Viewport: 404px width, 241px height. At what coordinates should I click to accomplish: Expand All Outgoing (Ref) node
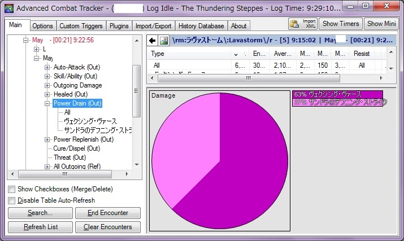click(x=47, y=166)
